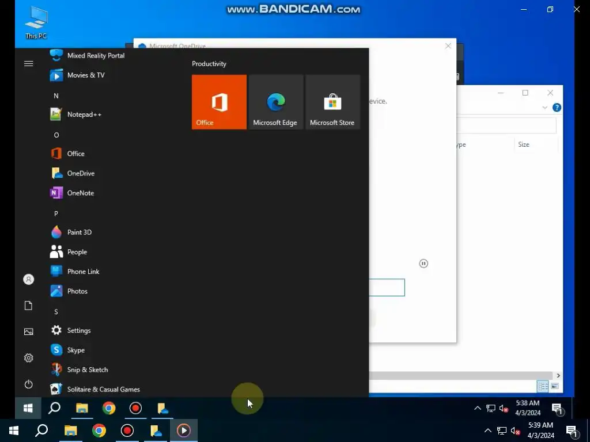Click OneDrive setup icon in inner taskbar
This screenshot has width=590, height=442.
click(x=162, y=408)
